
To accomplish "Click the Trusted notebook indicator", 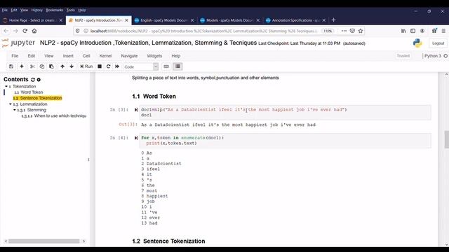I will [403, 56].
